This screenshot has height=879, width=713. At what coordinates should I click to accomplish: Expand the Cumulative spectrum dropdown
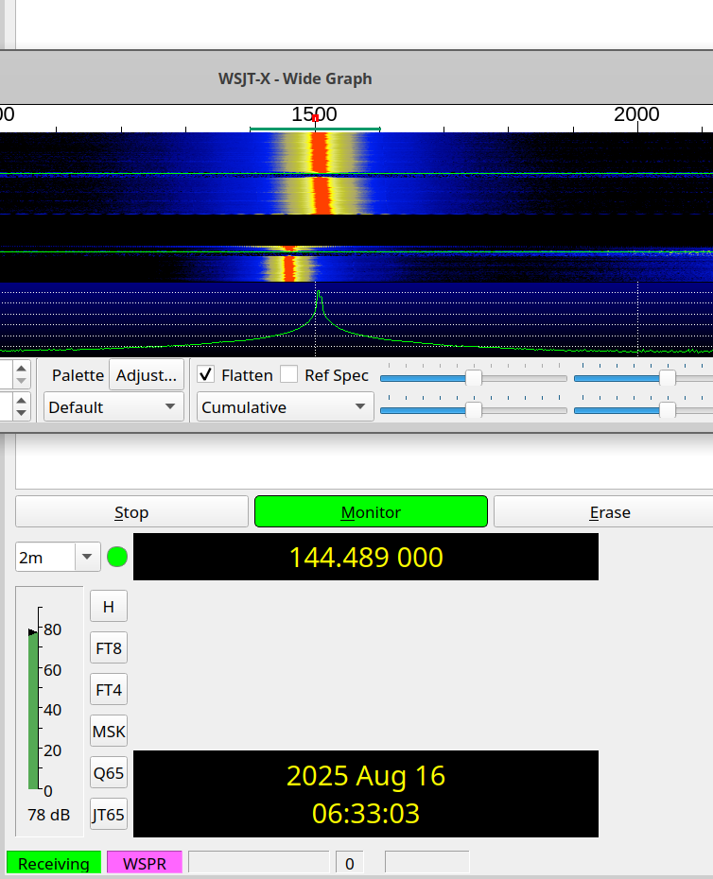[285, 407]
